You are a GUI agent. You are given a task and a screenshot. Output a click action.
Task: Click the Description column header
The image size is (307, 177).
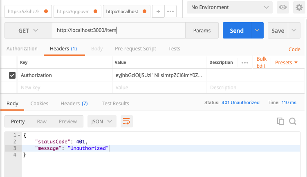point(221,62)
